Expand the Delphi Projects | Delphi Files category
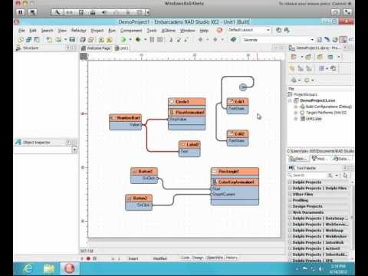Screen dimensions: 368x276 [x=290, y=188]
